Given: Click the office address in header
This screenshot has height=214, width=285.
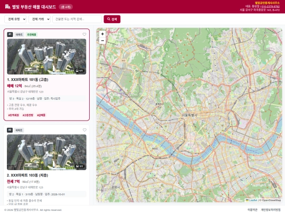Looking at the screenshot, I should coord(260,10).
